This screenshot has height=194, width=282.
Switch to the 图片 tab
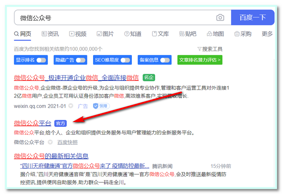click(105, 34)
